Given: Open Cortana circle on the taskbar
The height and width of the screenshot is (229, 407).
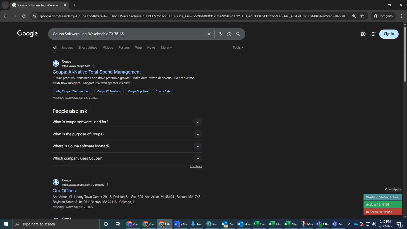Looking at the screenshot, I should click(x=106, y=224).
